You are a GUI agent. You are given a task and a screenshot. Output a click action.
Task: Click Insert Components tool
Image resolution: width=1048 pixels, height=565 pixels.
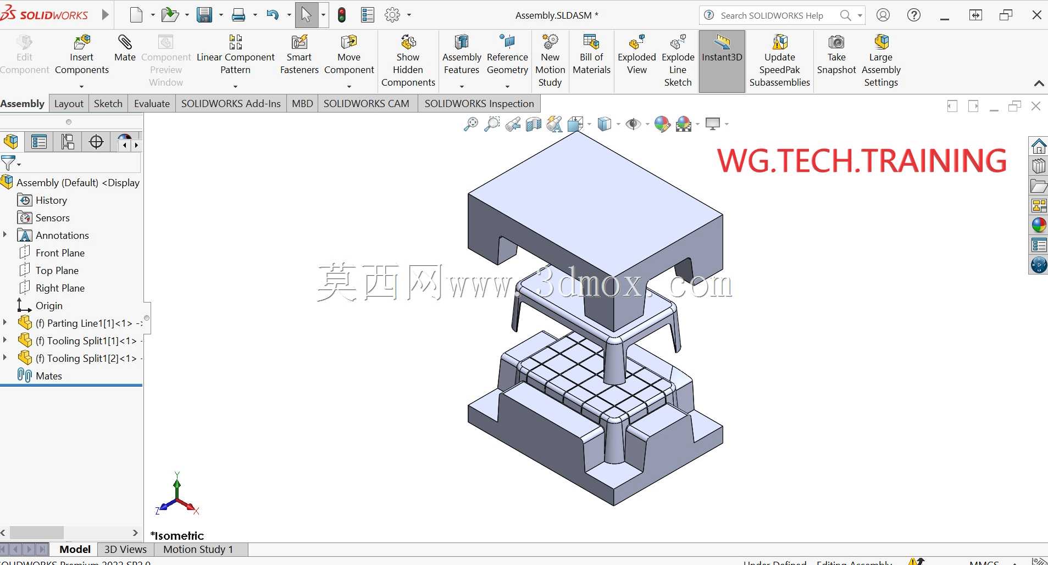(82, 55)
